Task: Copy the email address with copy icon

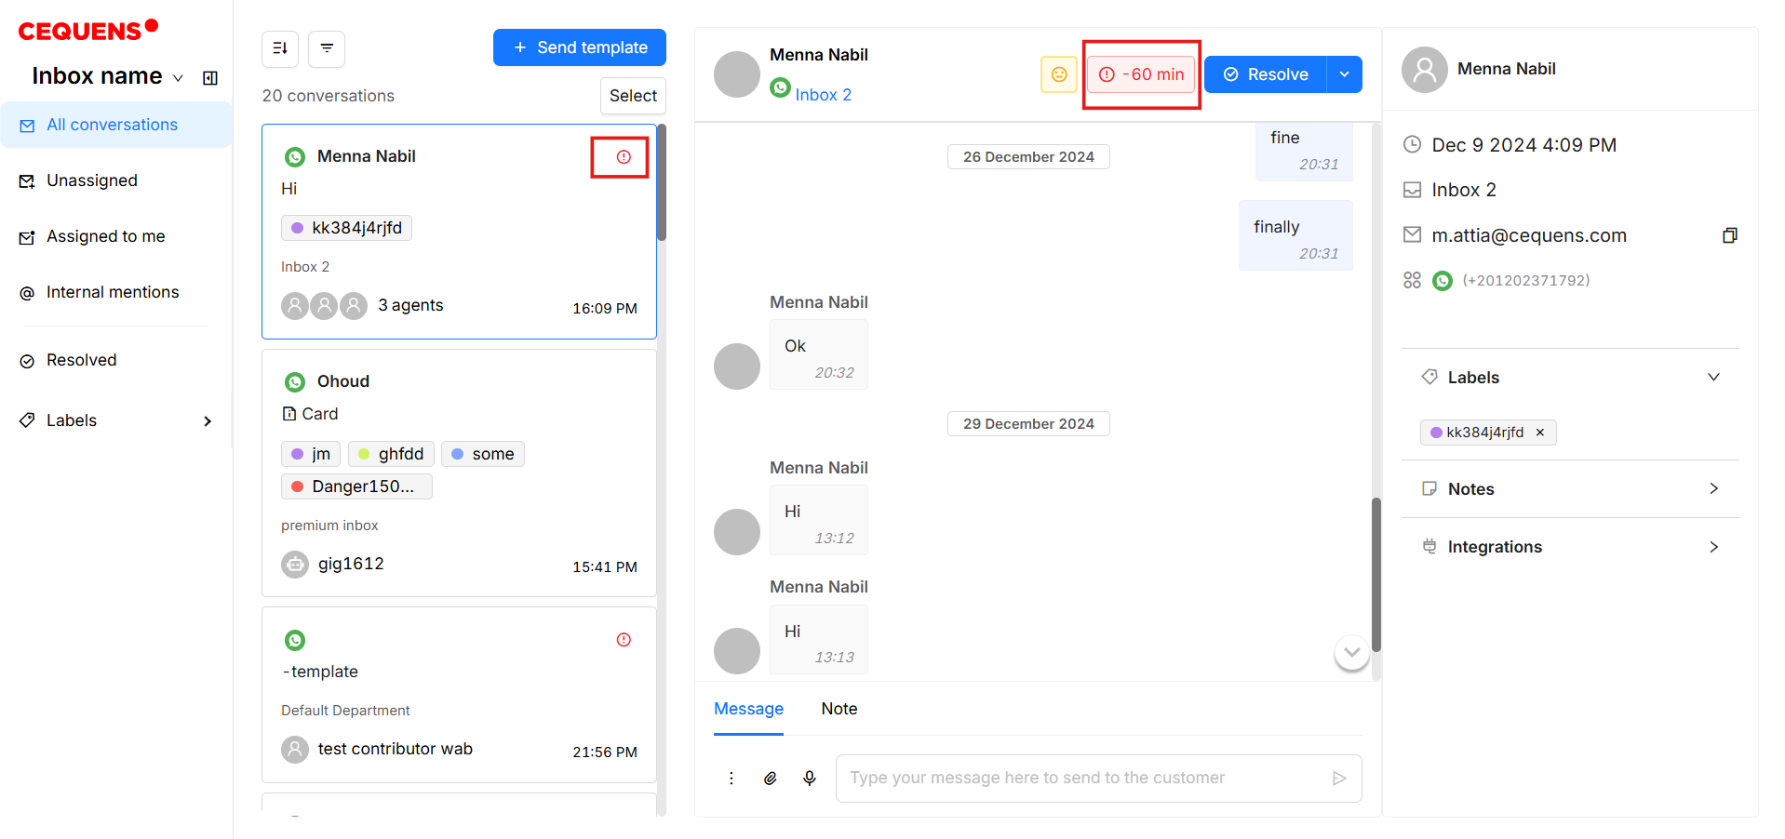Action: pyautogui.click(x=1730, y=236)
